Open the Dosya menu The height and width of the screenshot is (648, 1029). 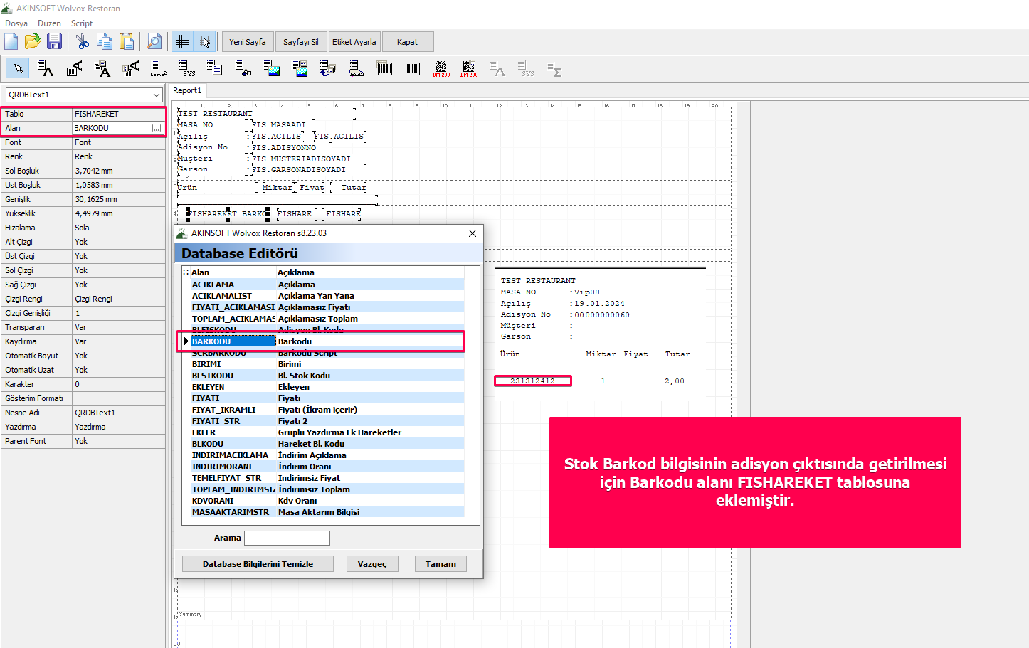pos(16,23)
